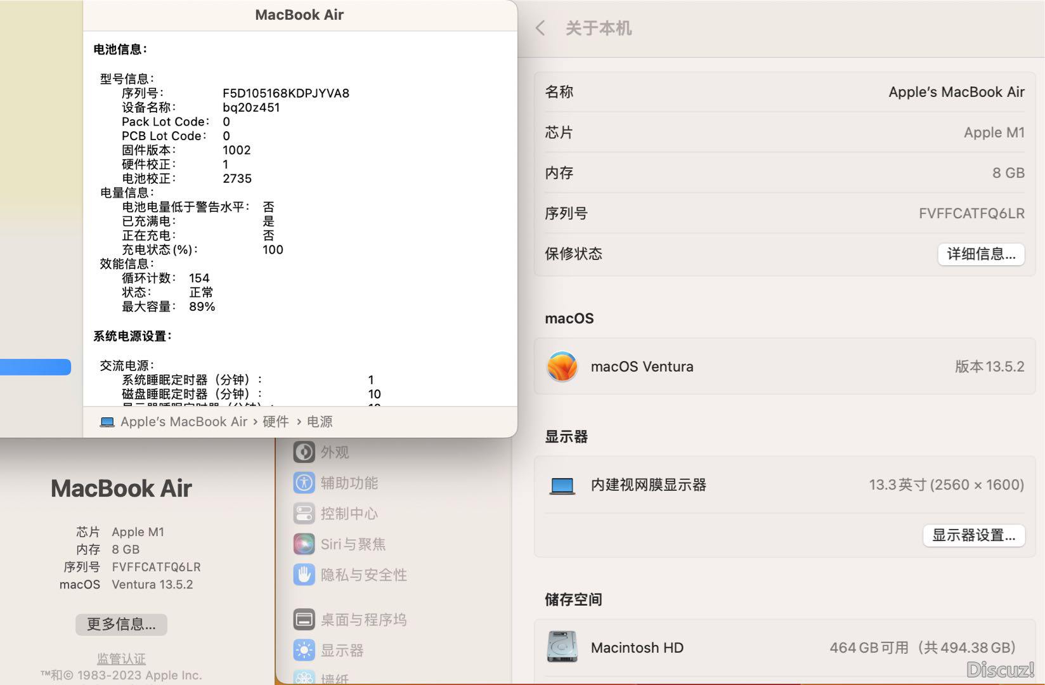Click the 外观 sidebar icon
This screenshot has width=1045, height=685.
[x=304, y=452]
